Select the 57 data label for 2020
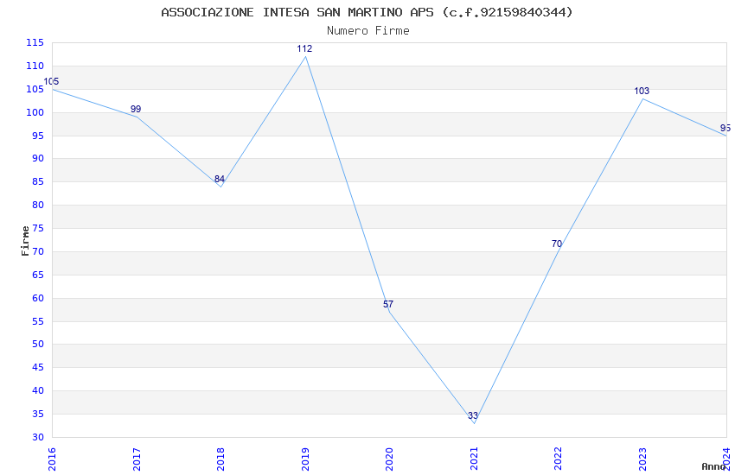 pyautogui.click(x=388, y=304)
